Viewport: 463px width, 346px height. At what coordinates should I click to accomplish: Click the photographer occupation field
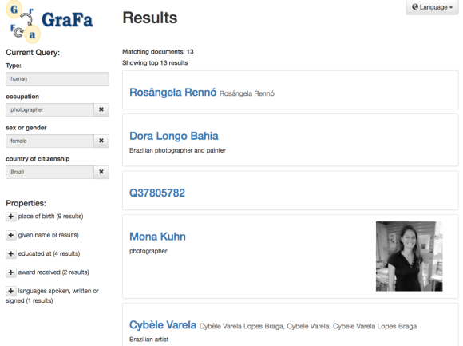[x=50, y=109]
